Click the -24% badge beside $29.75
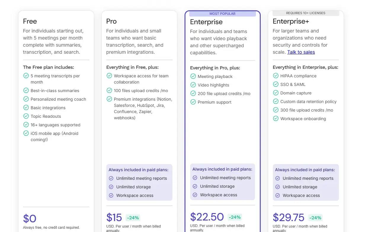 tap(315, 218)
